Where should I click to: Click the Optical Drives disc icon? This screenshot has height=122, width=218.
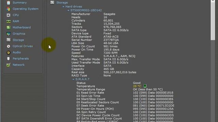(9, 46)
